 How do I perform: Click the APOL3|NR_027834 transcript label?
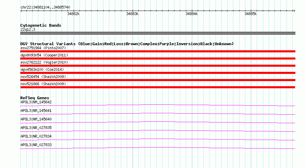click(36, 136)
